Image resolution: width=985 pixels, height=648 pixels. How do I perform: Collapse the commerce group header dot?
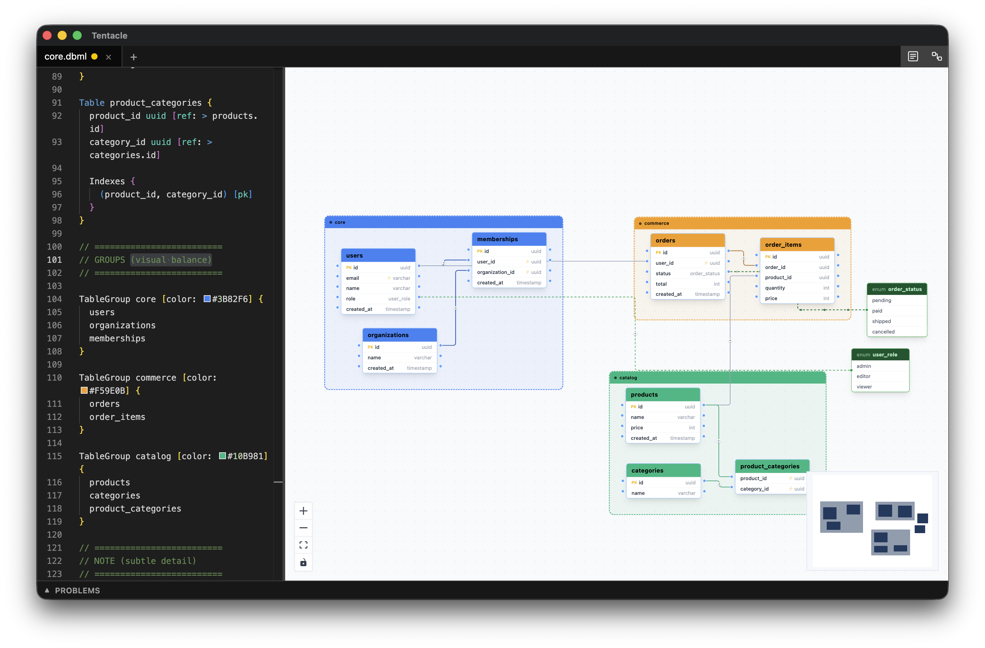pos(640,224)
